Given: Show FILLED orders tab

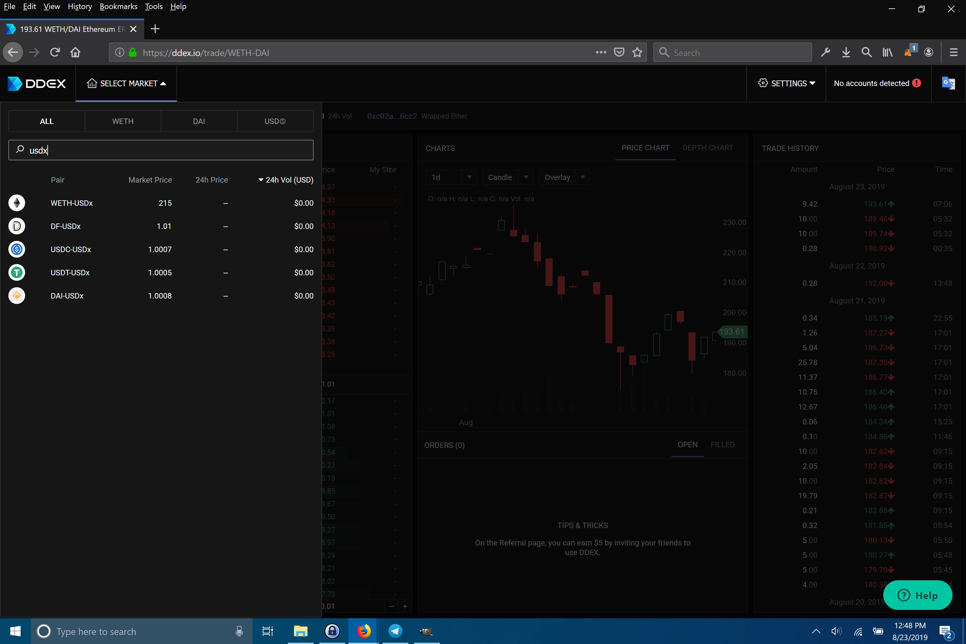Looking at the screenshot, I should [x=723, y=445].
